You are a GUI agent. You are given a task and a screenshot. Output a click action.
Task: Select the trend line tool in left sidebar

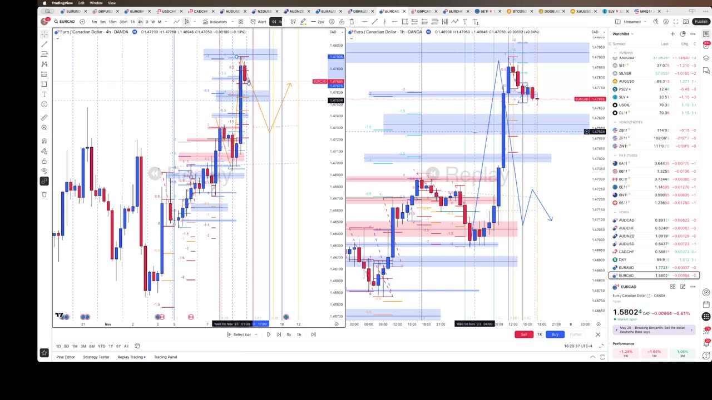tap(44, 44)
